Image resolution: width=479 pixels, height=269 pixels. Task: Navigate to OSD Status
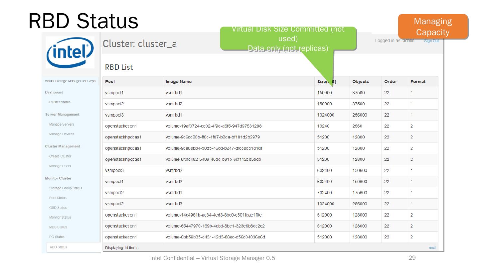58,208
